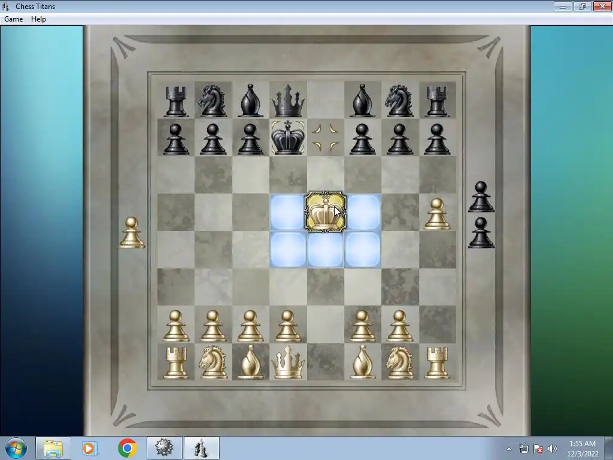Select the gold pawn on a2
613x460 pixels.
(x=176, y=326)
